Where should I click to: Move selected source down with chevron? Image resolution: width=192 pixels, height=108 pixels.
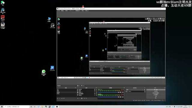click(x=86, y=98)
